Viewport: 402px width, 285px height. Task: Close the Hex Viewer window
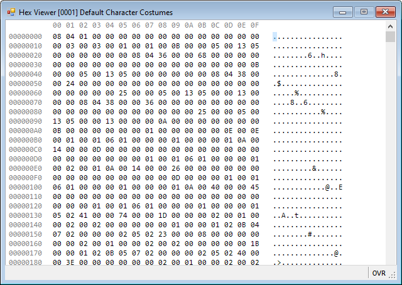tap(384, 11)
